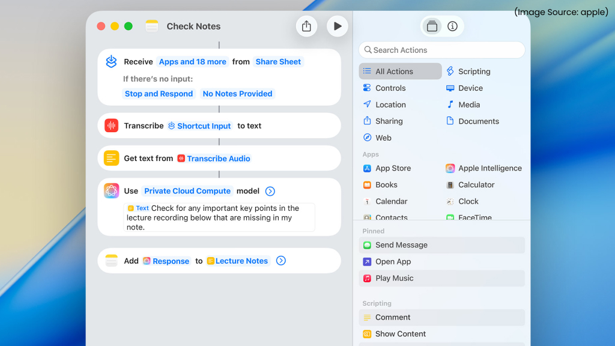Show the Action Library panel
Viewport: 615px width, 346px height.
pos(432,26)
